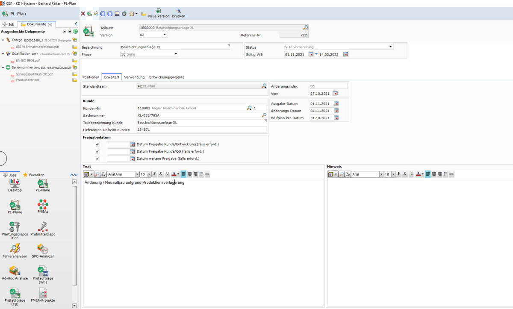513x309 pixels.
Task: Open calendar picker for Änderungs-Datum
Action: click(x=336, y=111)
